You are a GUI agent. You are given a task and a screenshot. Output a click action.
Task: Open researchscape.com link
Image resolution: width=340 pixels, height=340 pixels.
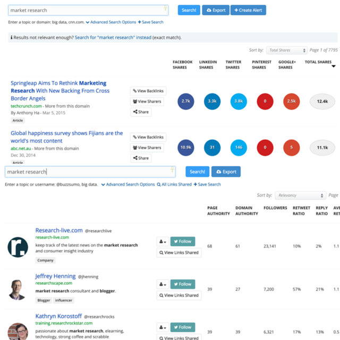click(x=54, y=283)
